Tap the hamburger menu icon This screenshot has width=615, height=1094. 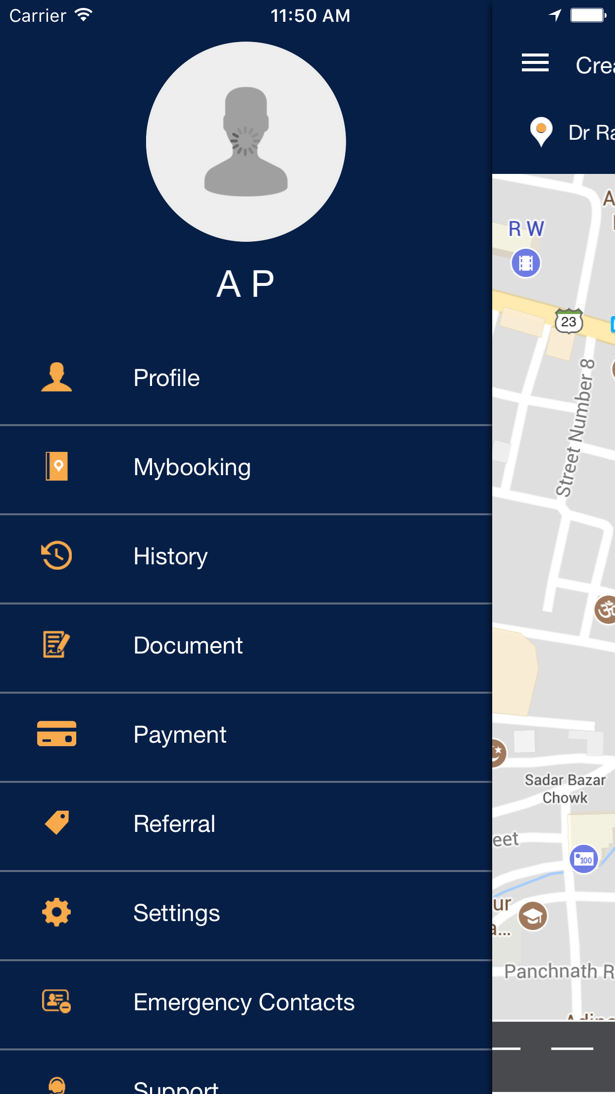(x=535, y=63)
